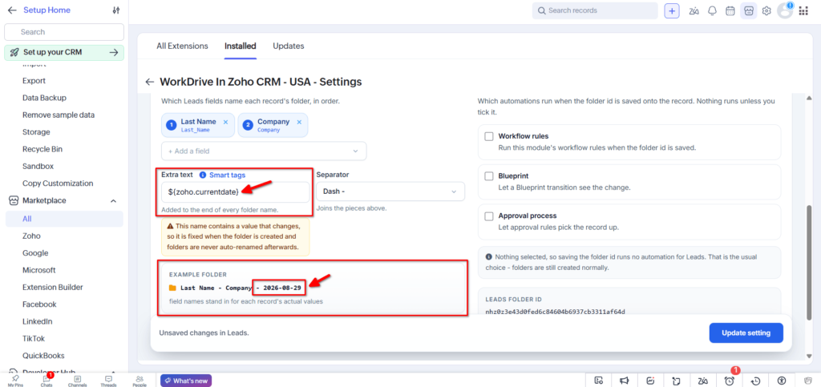Click the back arrow beside Setup Home

(12, 10)
